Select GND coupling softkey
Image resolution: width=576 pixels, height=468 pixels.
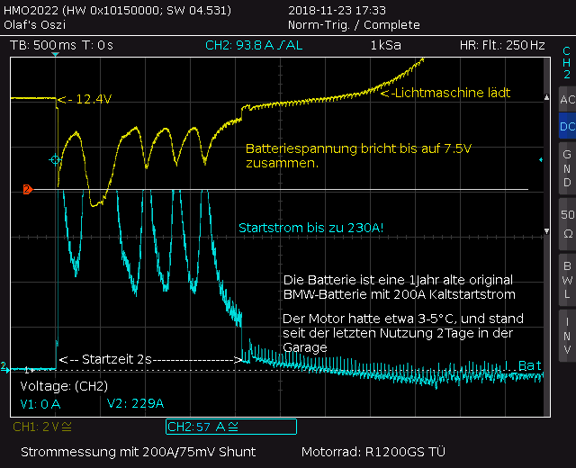pyautogui.click(x=568, y=168)
